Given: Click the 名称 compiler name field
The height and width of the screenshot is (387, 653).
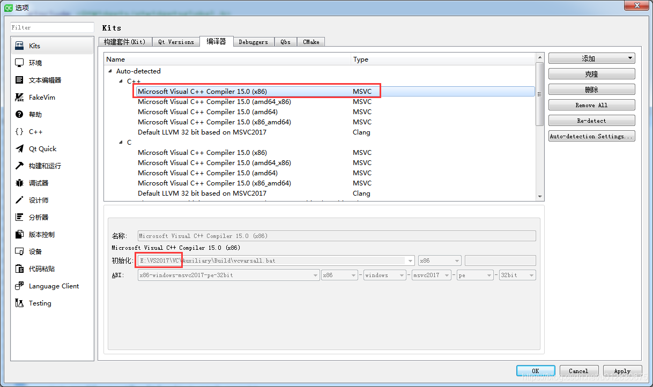Looking at the screenshot, I should [x=337, y=236].
